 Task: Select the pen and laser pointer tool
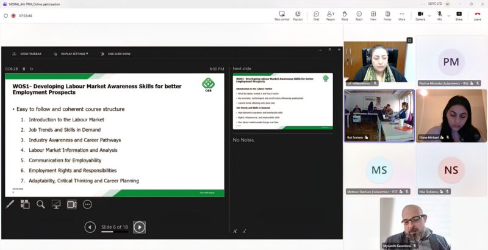coord(10,204)
